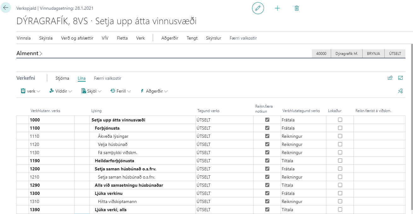This screenshot has height=214, width=413.
Task: Click the share icon in Verkefni section
Action: click(x=390, y=78)
